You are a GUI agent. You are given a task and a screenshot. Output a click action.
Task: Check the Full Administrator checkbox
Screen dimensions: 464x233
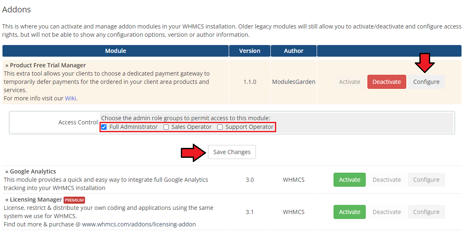pos(104,127)
